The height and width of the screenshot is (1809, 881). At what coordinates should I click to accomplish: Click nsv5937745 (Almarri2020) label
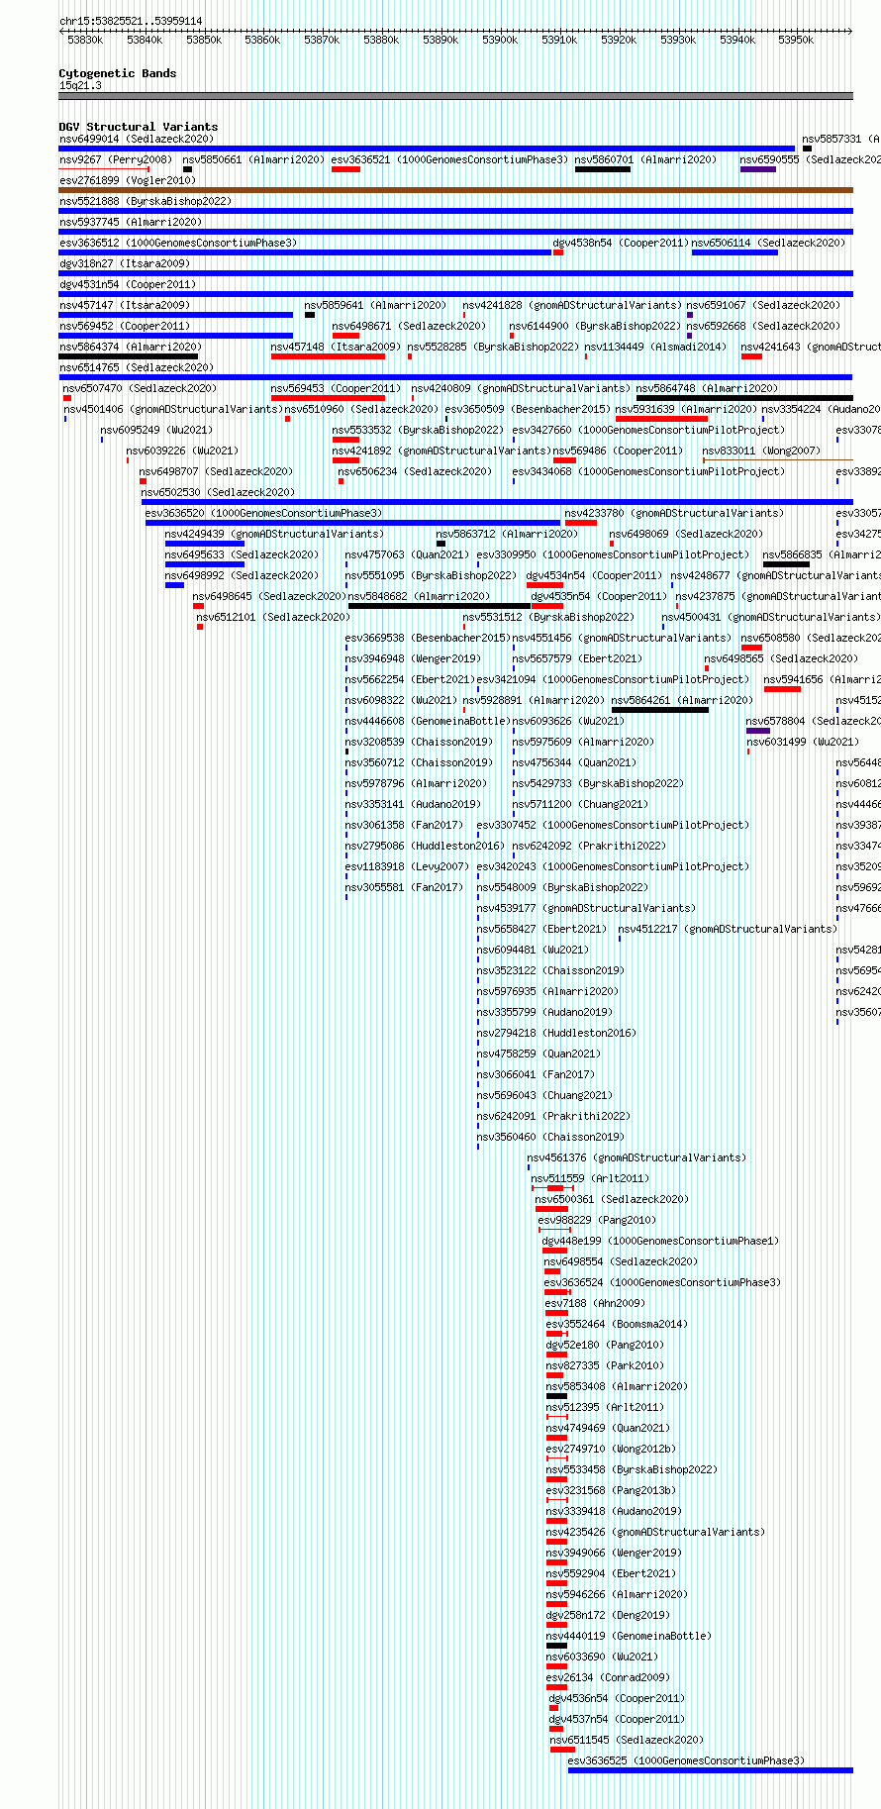pyautogui.click(x=131, y=222)
